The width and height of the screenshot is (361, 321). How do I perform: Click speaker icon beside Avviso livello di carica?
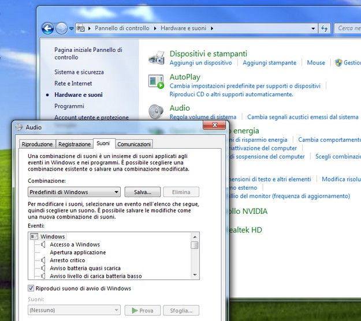(x=43, y=276)
